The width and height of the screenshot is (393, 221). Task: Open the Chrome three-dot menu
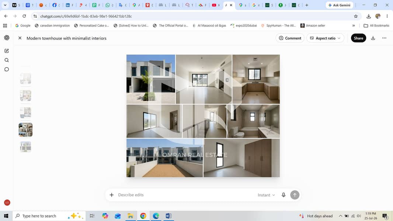coord(387,16)
